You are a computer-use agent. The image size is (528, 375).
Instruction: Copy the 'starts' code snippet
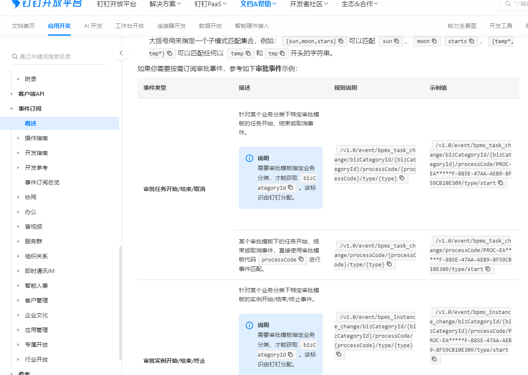pos(471,41)
